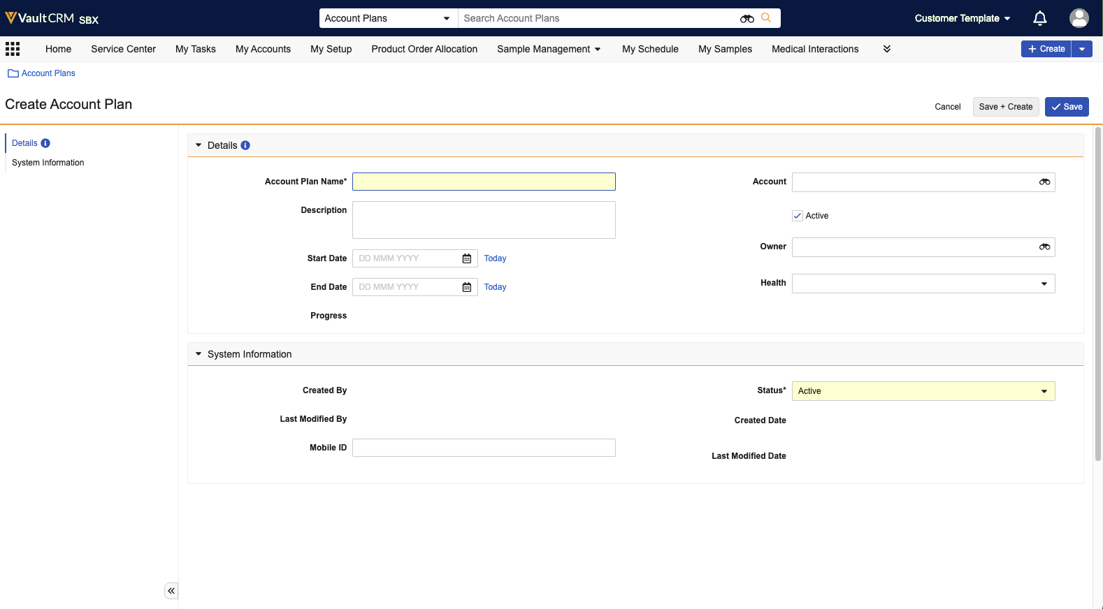
Task: Open the Start Date calendar picker
Action: [x=467, y=259]
